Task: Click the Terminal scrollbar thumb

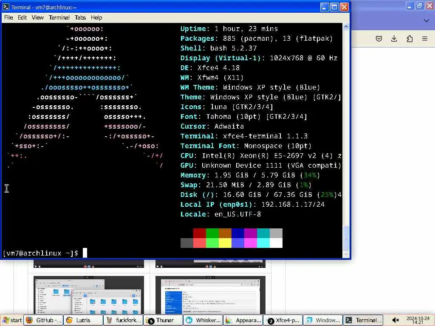Action: click(346, 238)
